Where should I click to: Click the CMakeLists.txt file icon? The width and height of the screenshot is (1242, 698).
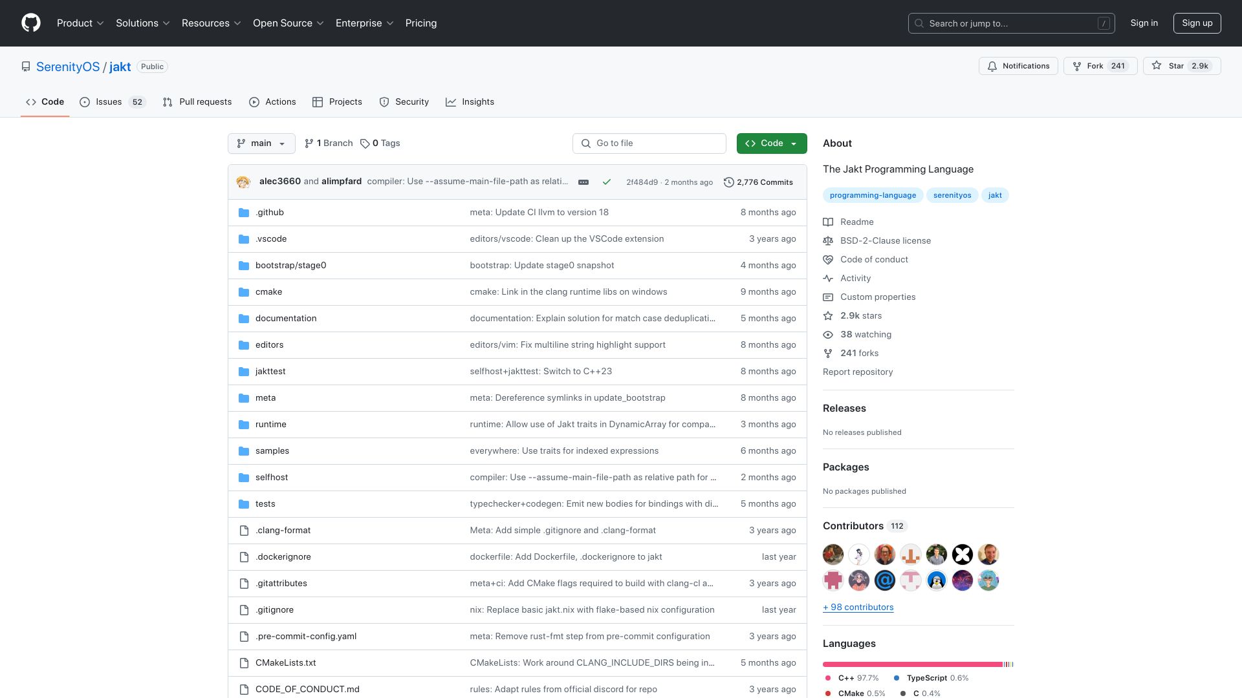coord(244,663)
